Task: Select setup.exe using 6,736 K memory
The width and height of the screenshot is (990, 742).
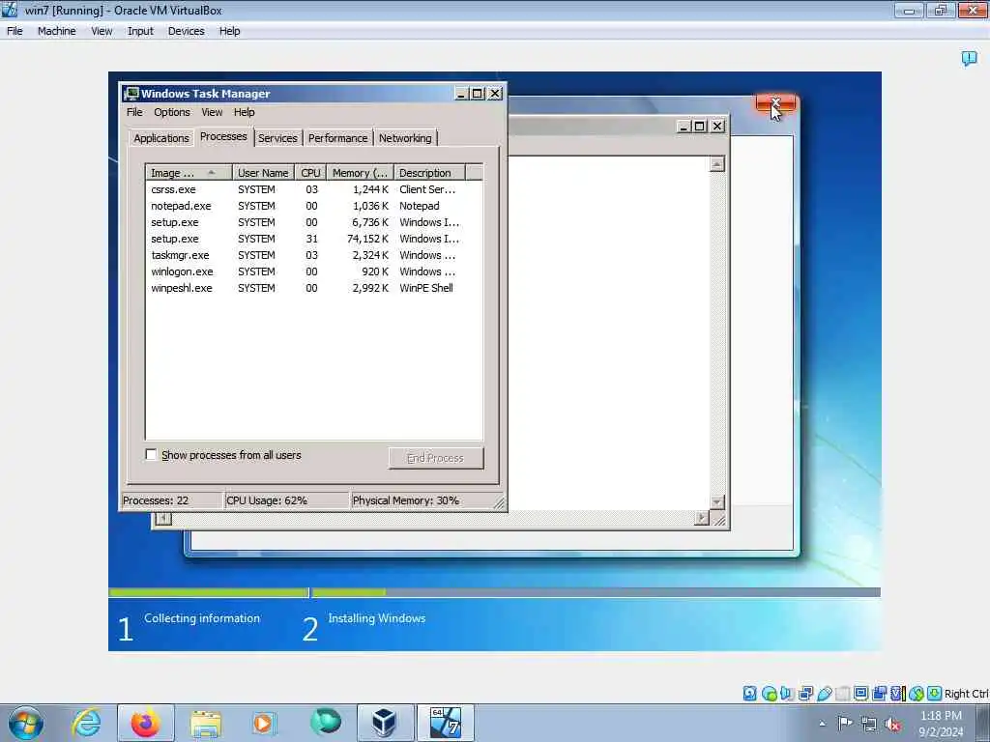Action: point(314,222)
